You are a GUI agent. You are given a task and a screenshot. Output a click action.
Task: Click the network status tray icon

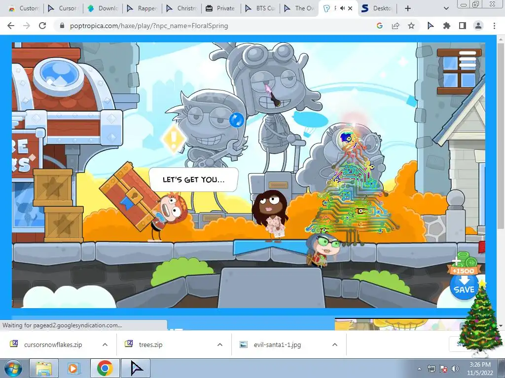pyautogui.click(x=431, y=369)
